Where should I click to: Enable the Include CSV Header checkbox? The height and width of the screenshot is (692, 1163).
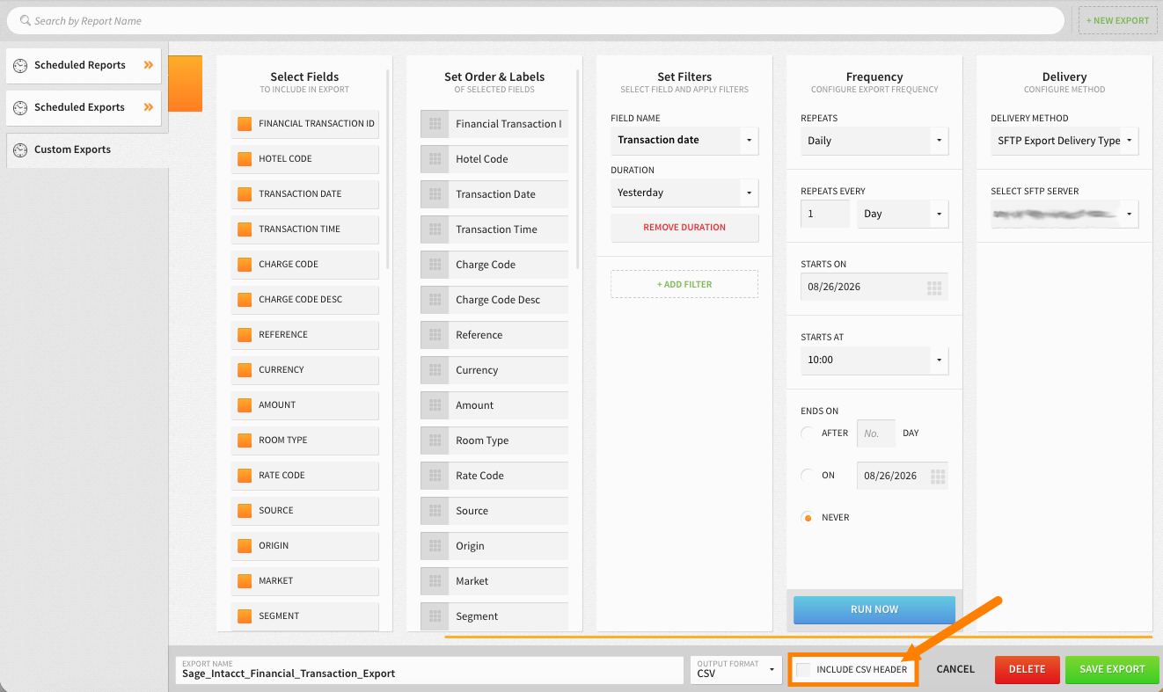[x=803, y=670]
